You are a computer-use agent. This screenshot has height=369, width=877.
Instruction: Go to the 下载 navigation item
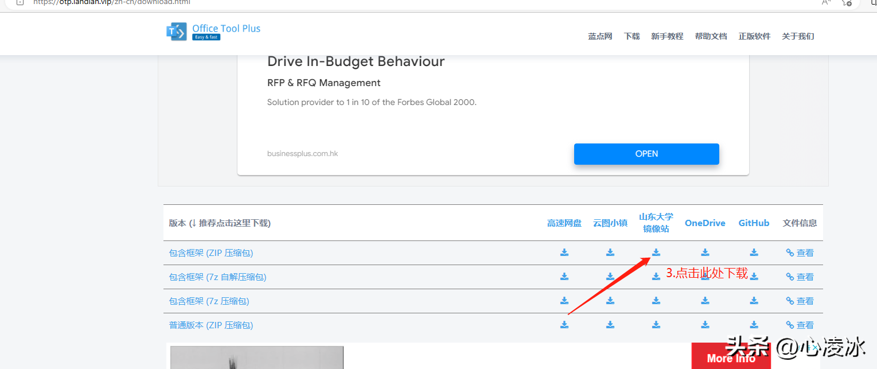click(632, 36)
